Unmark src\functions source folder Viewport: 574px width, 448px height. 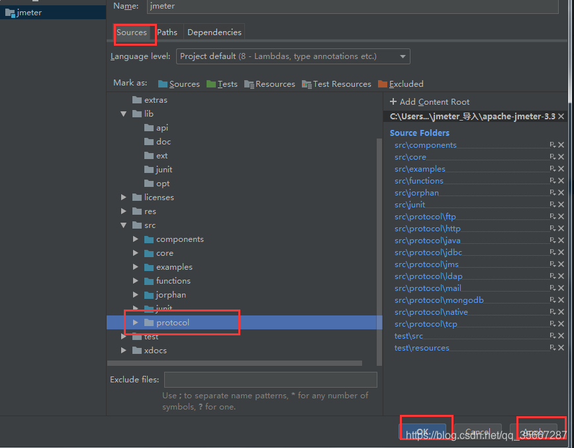point(561,181)
